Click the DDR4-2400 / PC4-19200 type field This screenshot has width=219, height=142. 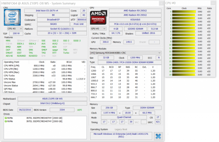(130, 62)
